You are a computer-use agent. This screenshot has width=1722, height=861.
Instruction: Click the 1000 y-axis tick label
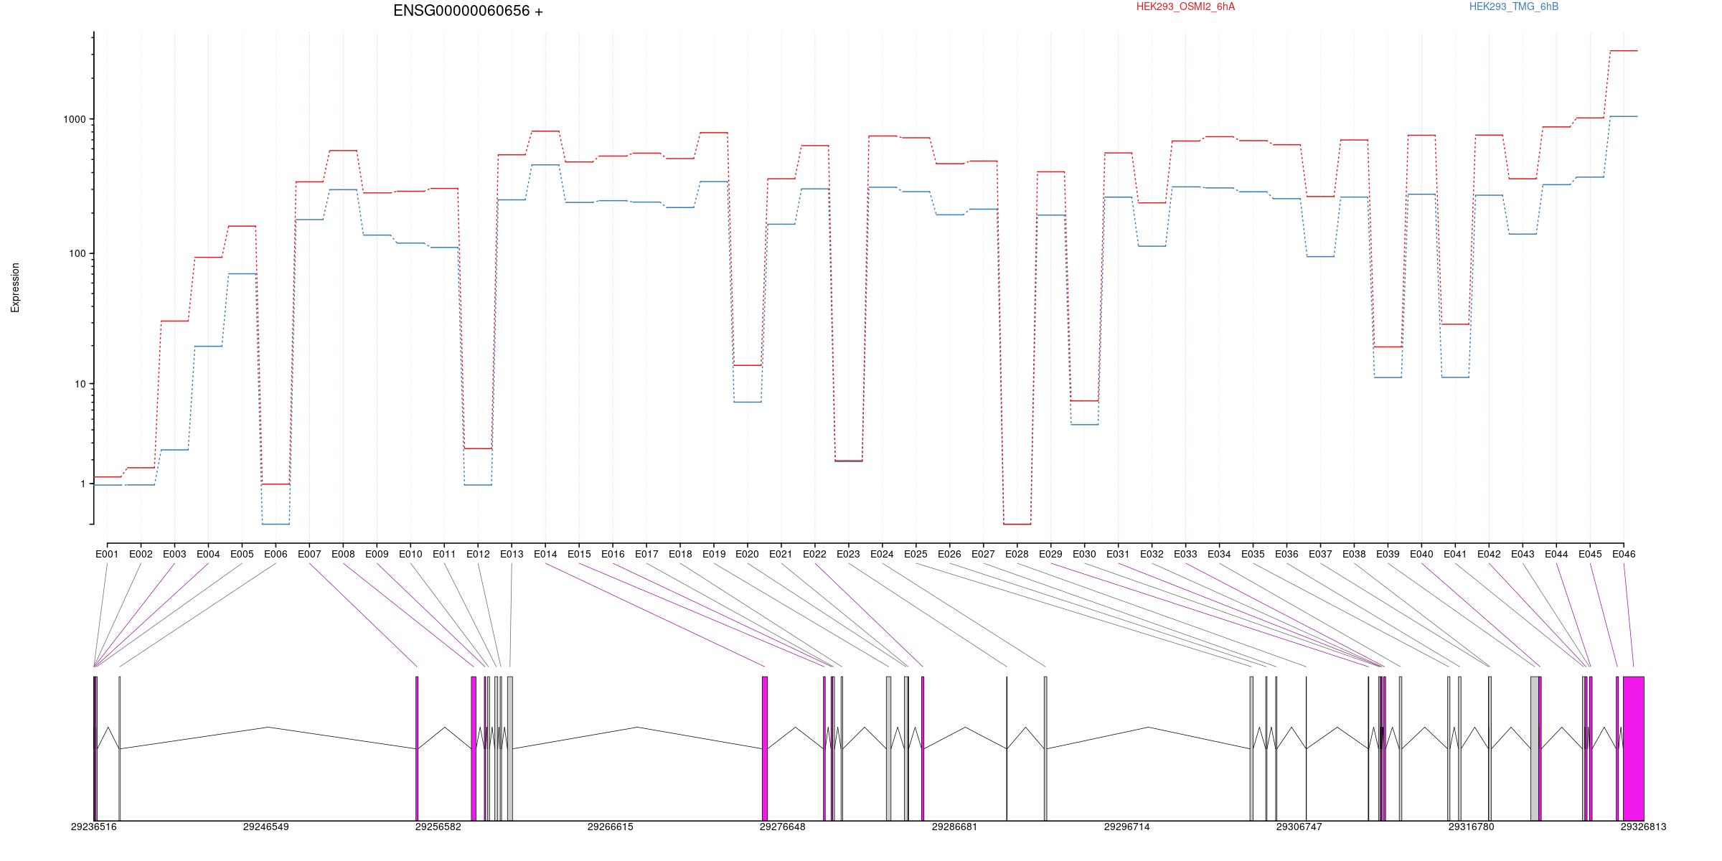(x=74, y=119)
